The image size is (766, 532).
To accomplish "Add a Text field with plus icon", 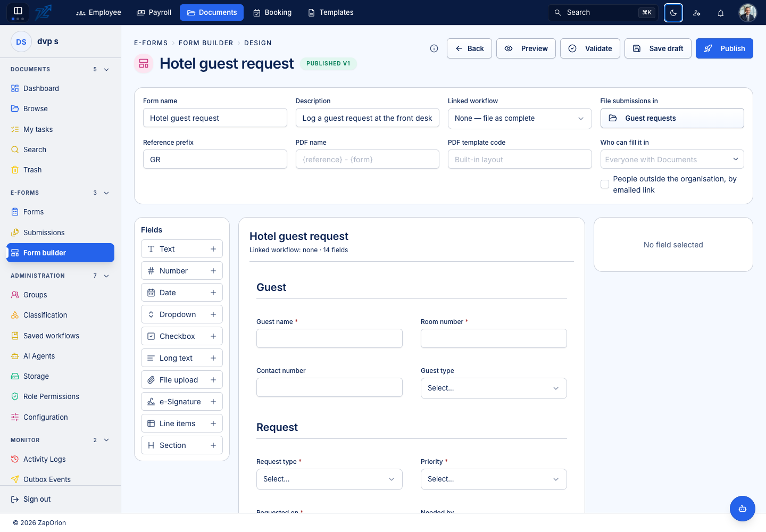I will point(213,249).
